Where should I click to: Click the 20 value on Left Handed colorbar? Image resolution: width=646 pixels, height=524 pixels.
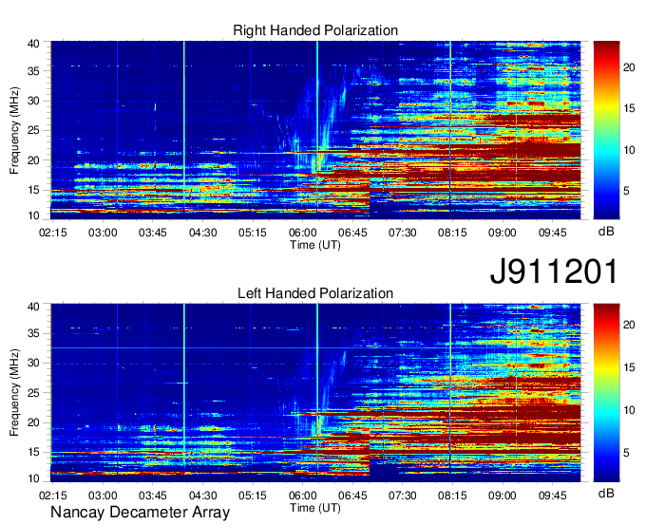pyautogui.click(x=629, y=326)
